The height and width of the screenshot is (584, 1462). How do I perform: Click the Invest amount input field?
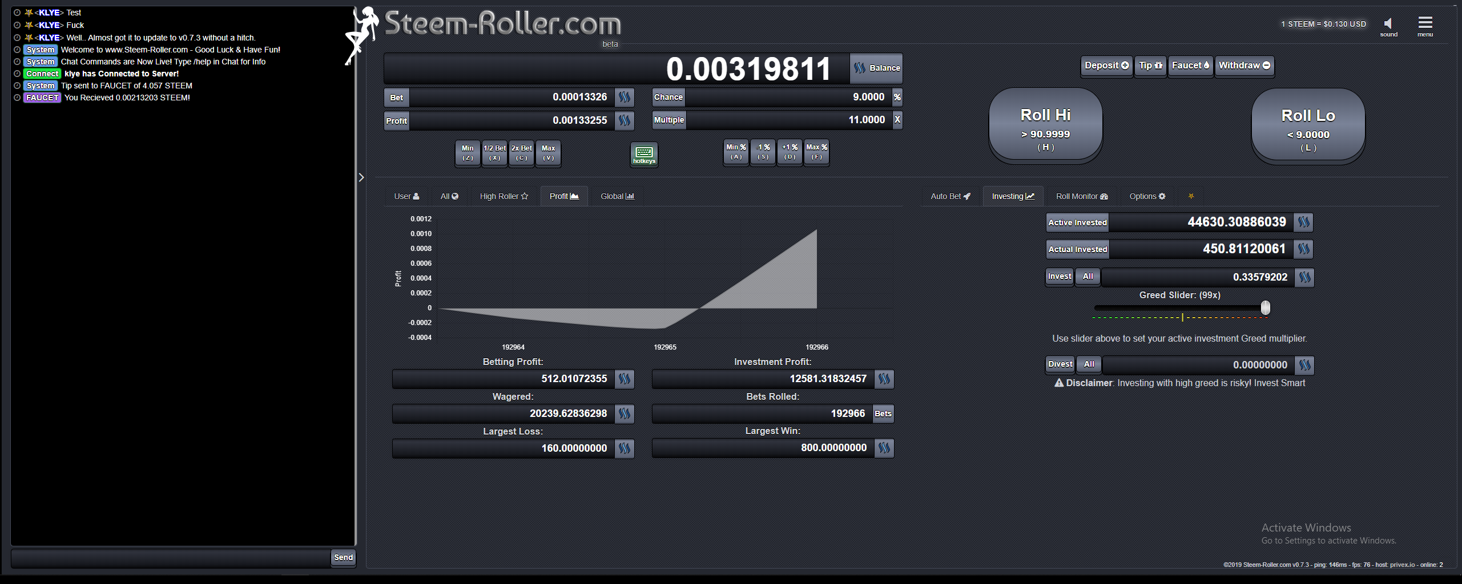[1198, 277]
